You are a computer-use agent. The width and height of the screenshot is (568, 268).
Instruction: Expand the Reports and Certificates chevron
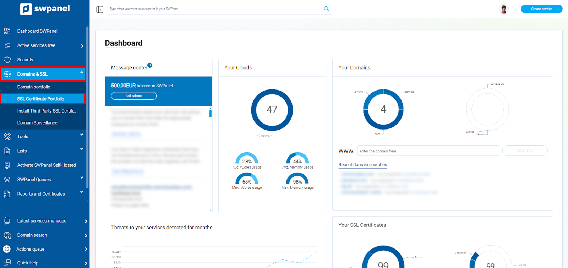click(82, 192)
